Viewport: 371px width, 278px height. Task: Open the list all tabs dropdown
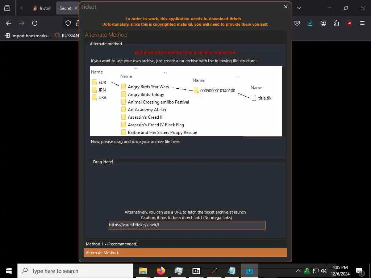pos(299,8)
